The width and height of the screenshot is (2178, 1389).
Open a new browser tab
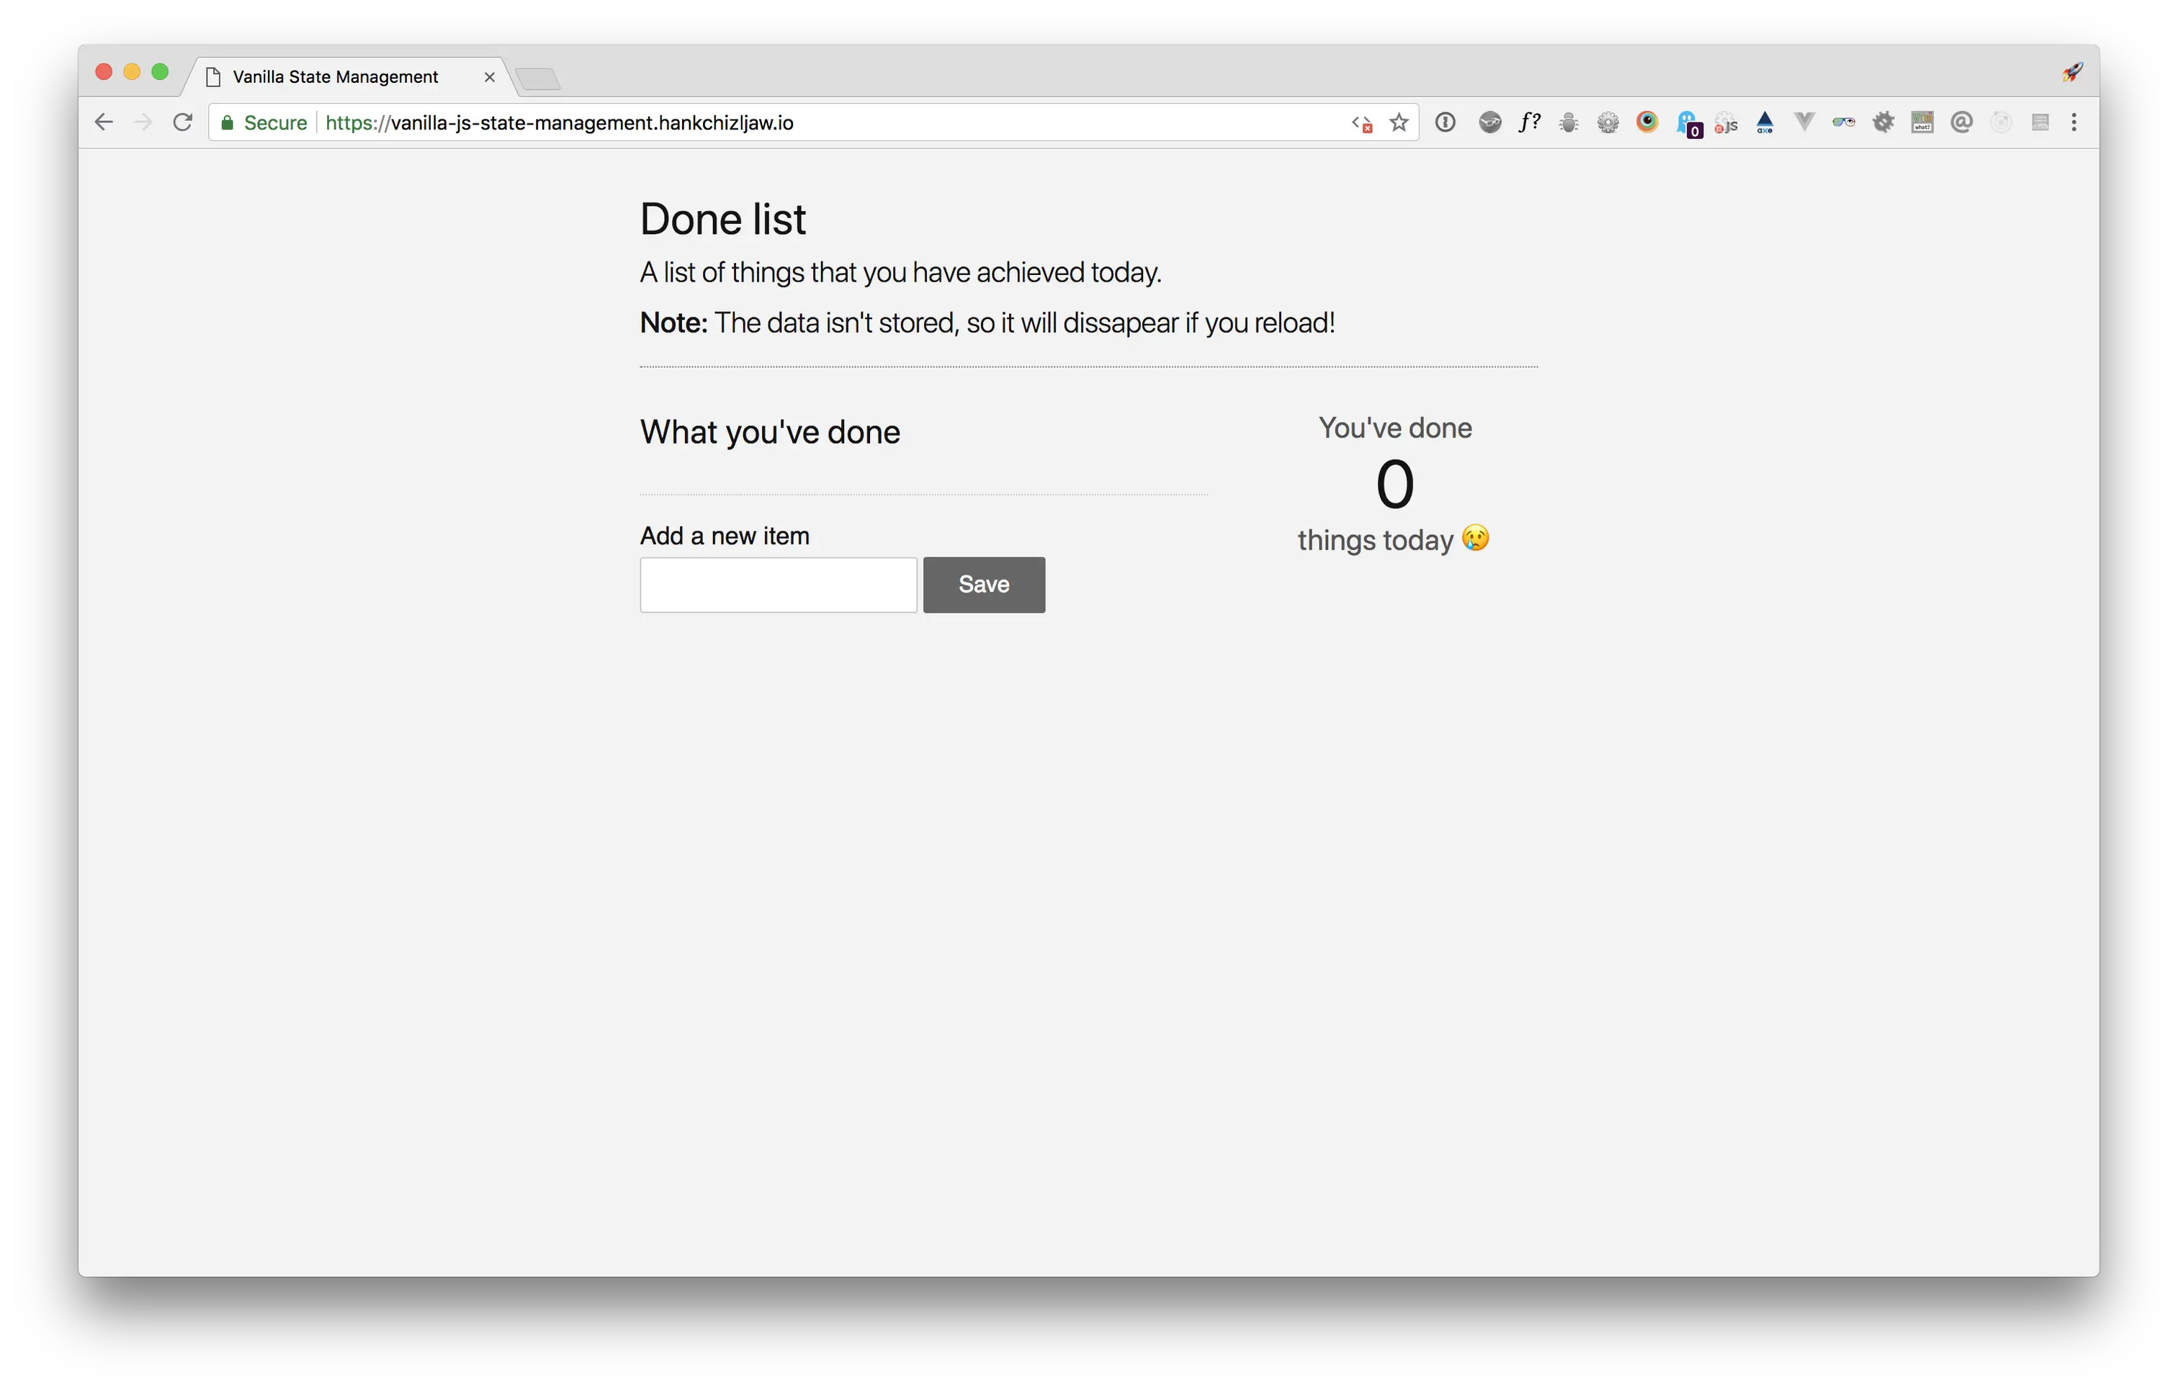pos(538,78)
